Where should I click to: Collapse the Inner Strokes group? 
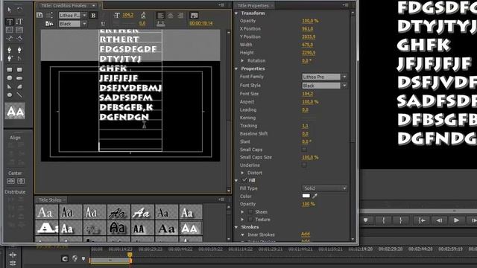click(242, 235)
